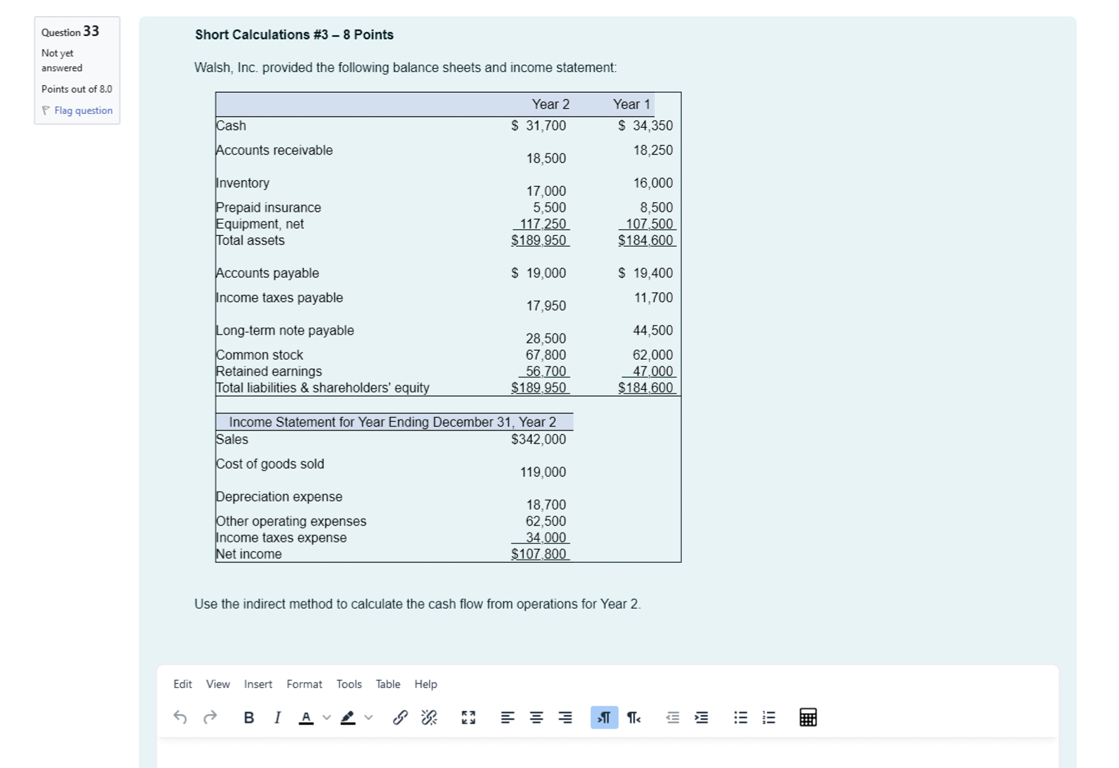Click the Undo icon in the editor toolbar
Image resolution: width=1119 pixels, height=768 pixels.
[180, 718]
